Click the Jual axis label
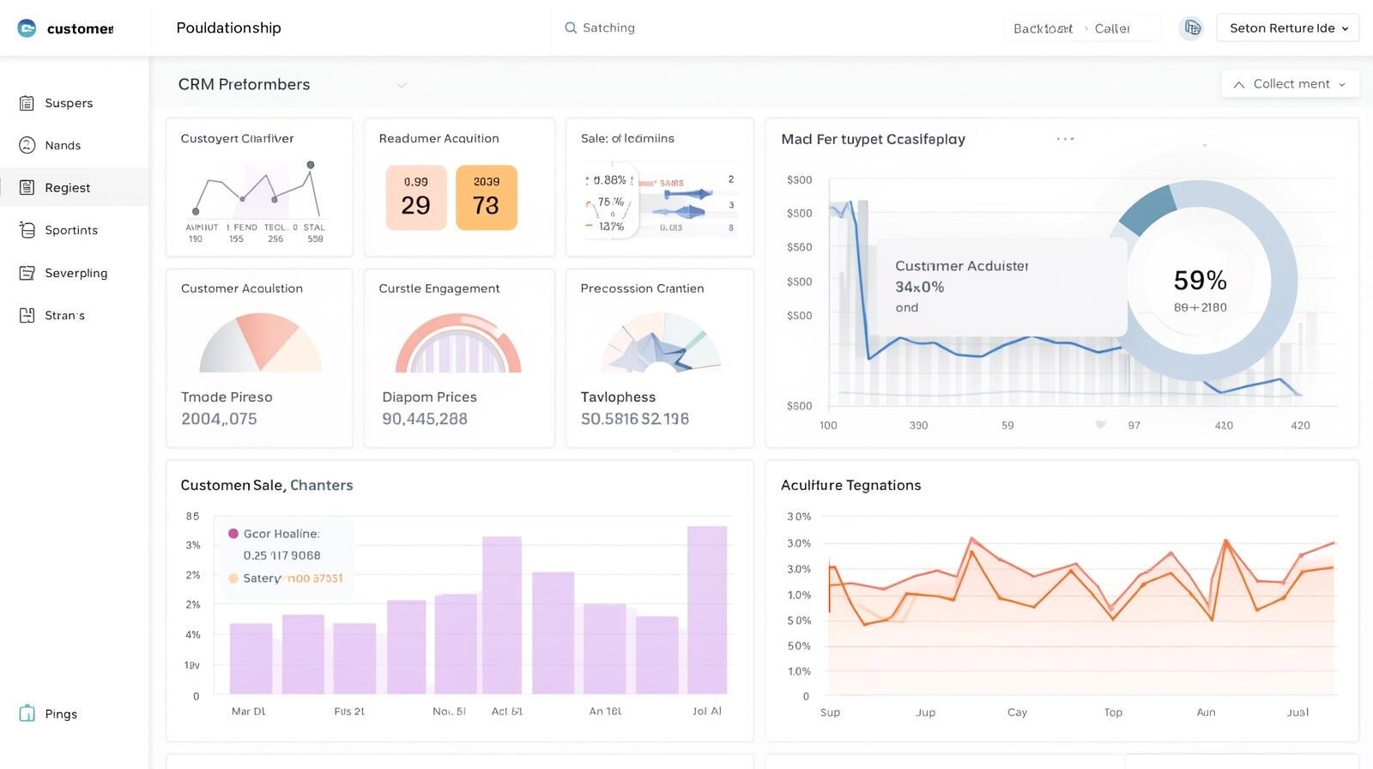This screenshot has height=769, width=1373. pyautogui.click(x=1297, y=712)
